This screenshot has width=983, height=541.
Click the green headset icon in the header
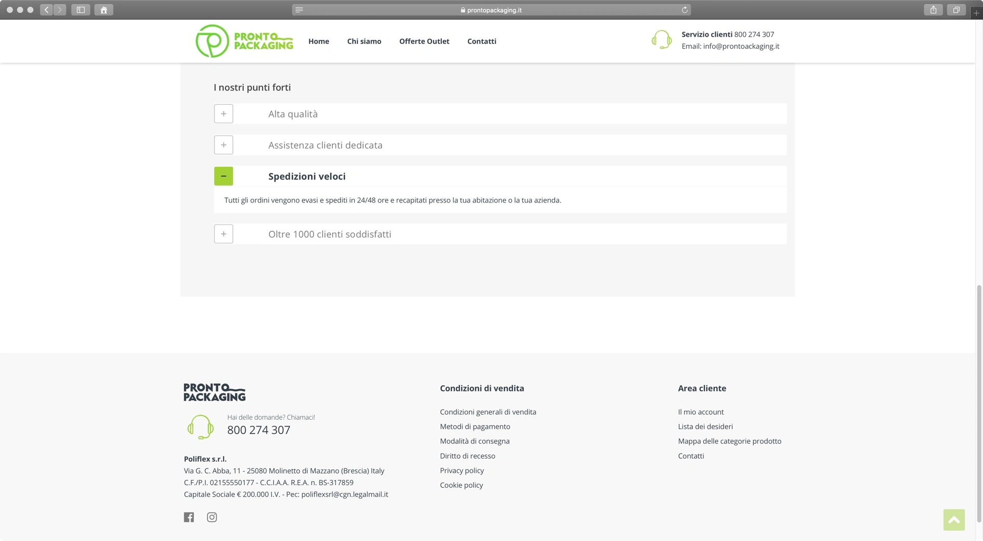(661, 39)
